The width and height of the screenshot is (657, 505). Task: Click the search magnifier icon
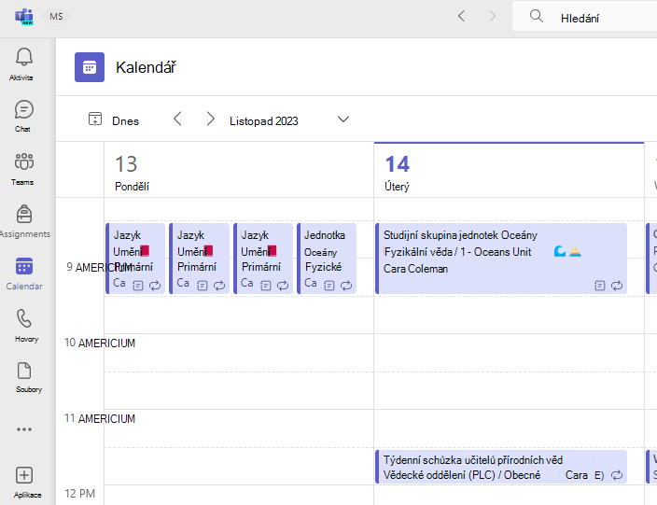coord(536,17)
